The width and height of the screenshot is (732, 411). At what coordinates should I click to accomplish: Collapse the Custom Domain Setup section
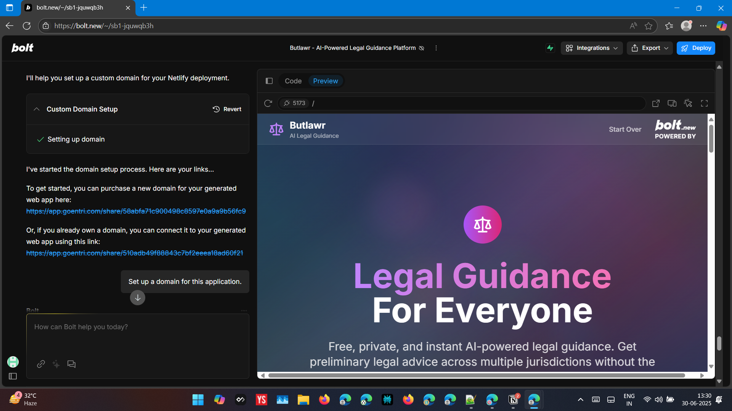(x=37, y=109)
